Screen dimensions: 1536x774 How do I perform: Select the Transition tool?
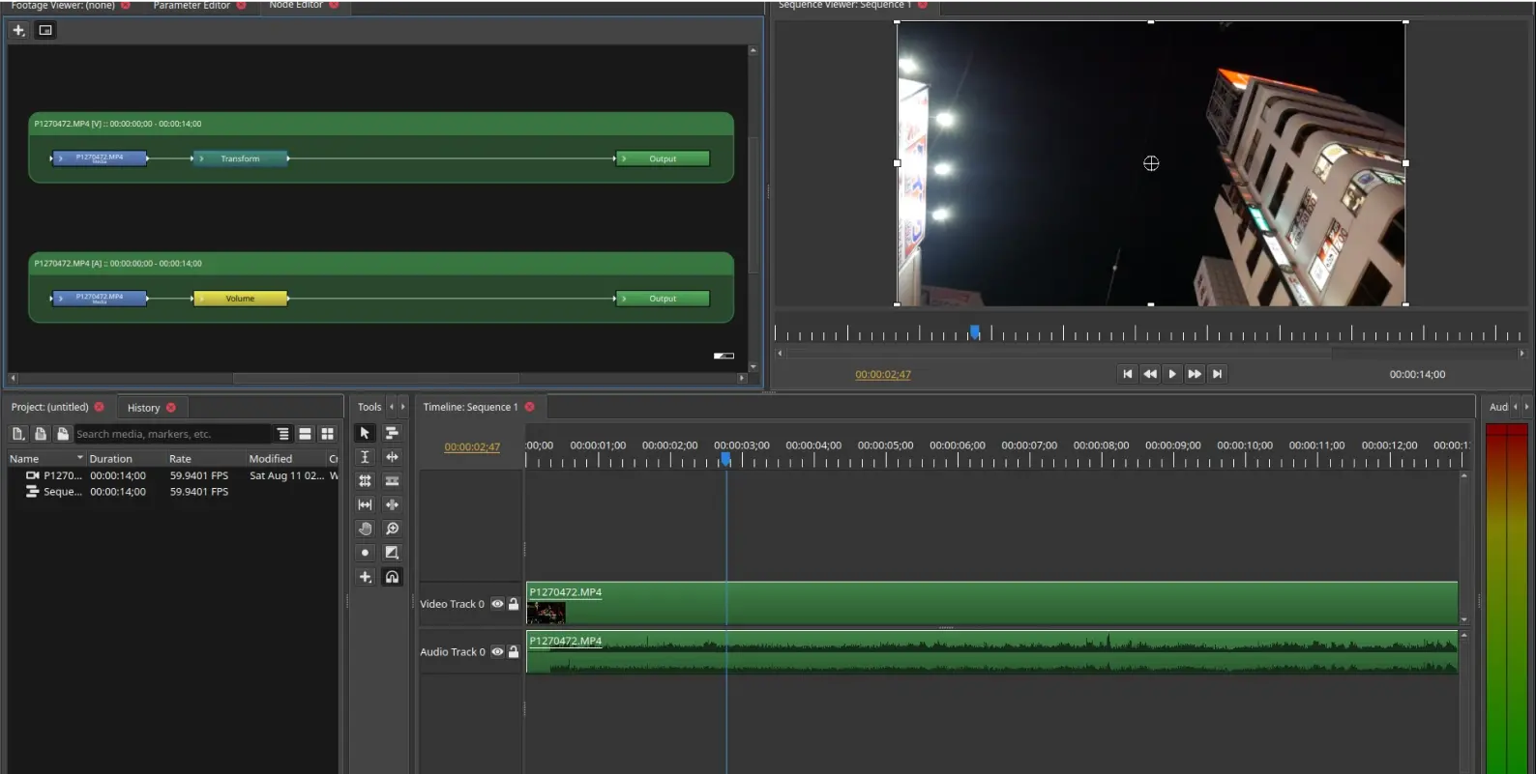click(x=392, y=553)
